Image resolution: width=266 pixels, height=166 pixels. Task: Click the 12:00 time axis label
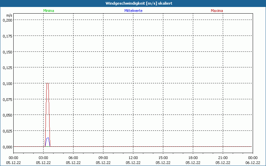coord(133,158)
